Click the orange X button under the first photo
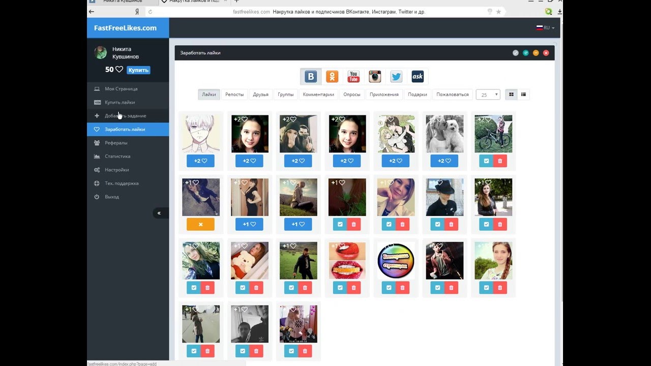The height and width of the screenshot is (366, 651). 200,224
